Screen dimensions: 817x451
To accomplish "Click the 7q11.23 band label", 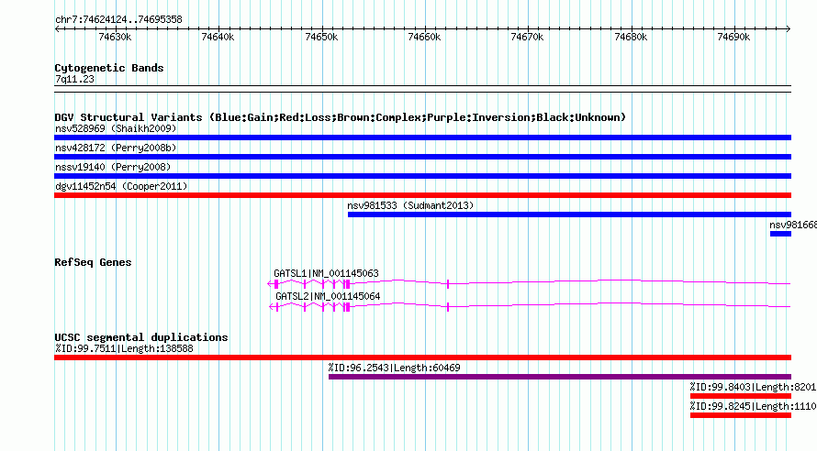I will tap(74, 79).
